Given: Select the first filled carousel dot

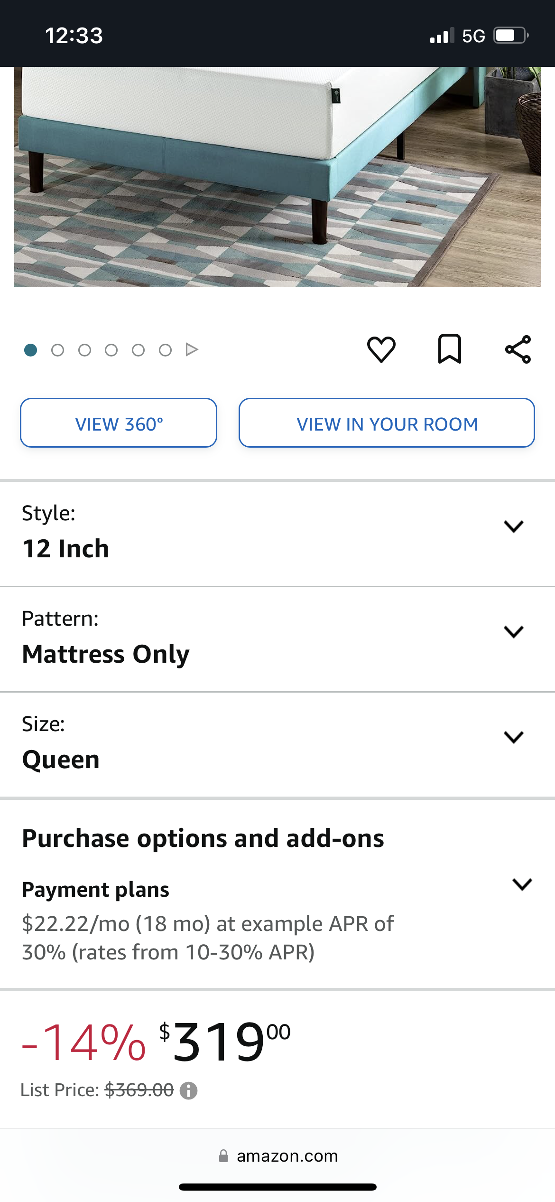Looking at the screenshot, I should pos(31,350).
